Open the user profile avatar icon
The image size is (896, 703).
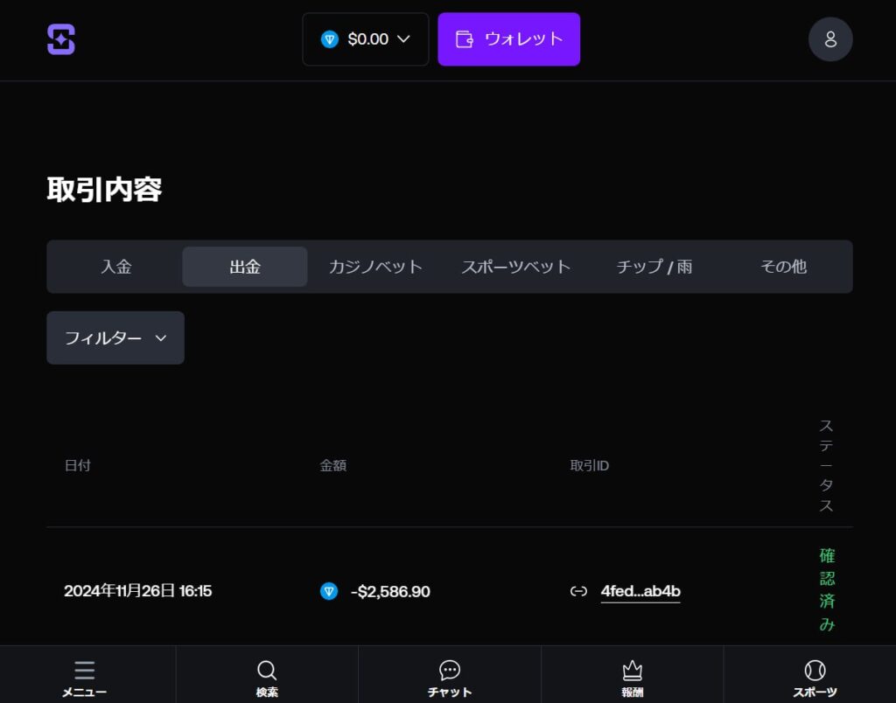pyautogui.click(x=830, y=39)
